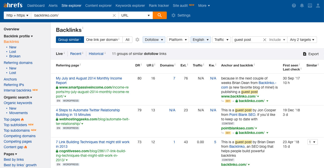
Task: Open the help question mark icon
Action: point(294,6)
